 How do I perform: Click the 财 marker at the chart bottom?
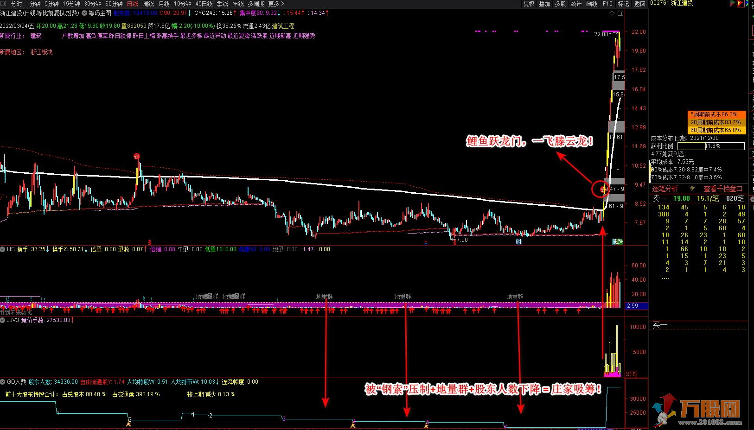(518, 241)
